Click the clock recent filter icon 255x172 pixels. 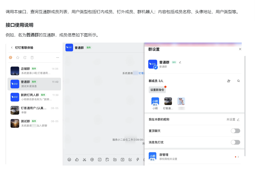[x=25, y=58]
